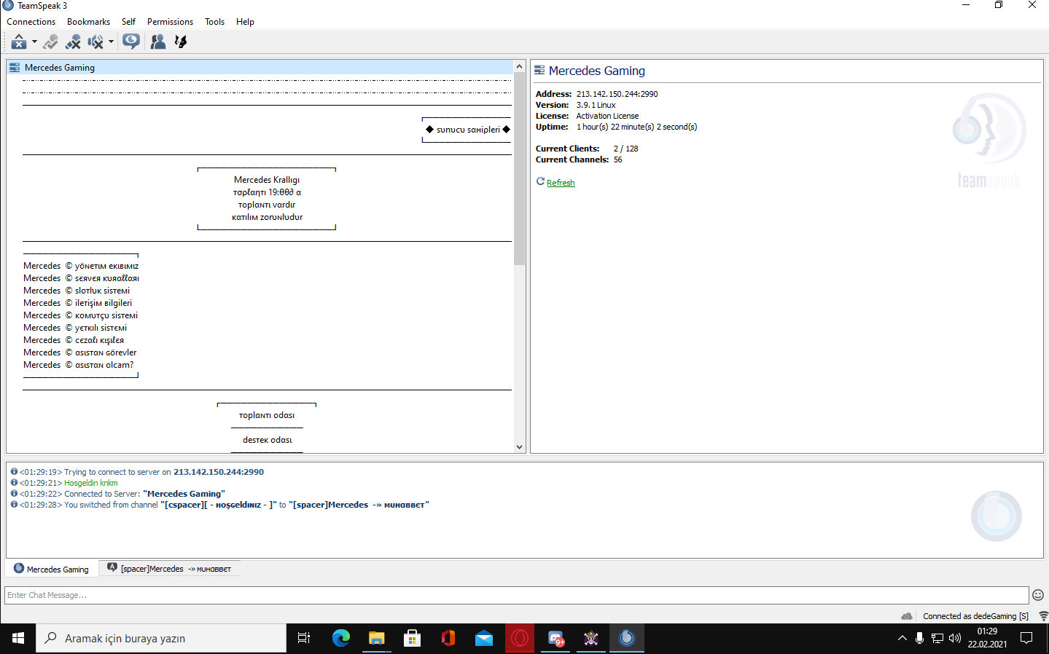Click the connection quality wifi icon
The width and height of the screenshot is (1049, 654).
pos(1043,616)
